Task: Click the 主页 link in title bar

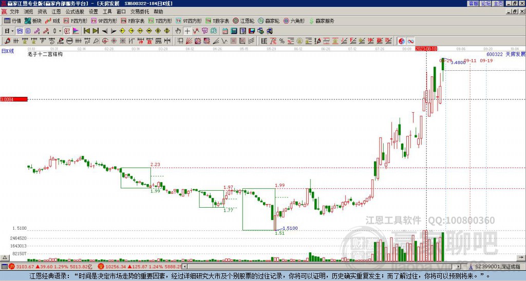Action: coord(498,4)
